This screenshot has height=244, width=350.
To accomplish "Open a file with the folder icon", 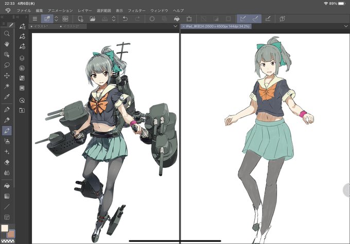I will 93,19.
